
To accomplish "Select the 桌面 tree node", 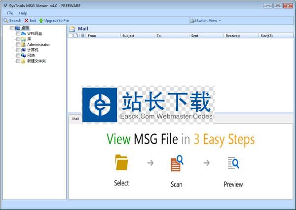I will point(25,28).
